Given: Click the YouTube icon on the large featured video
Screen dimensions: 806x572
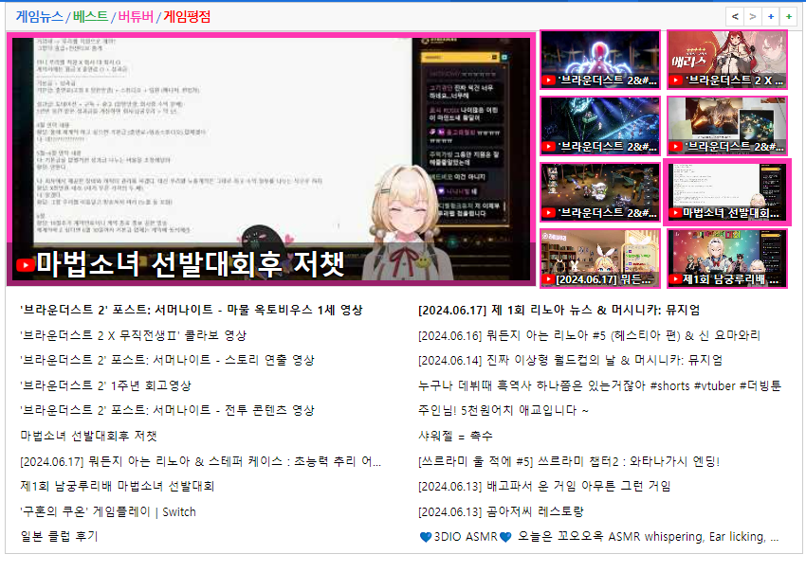Looking at the screenshot, I should point(26,264).
